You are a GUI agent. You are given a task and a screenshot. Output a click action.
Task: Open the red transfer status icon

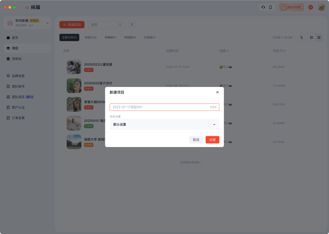pyautogui.click(x=311, y=7)
